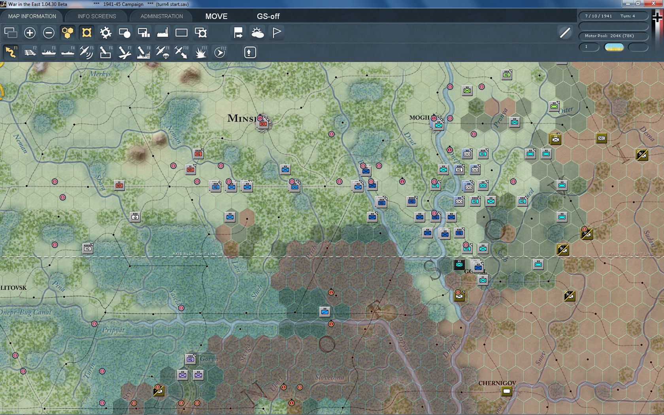Select the F5 air recon mode
The height and width of the screenshot is (415, 664).
[87, 52]
